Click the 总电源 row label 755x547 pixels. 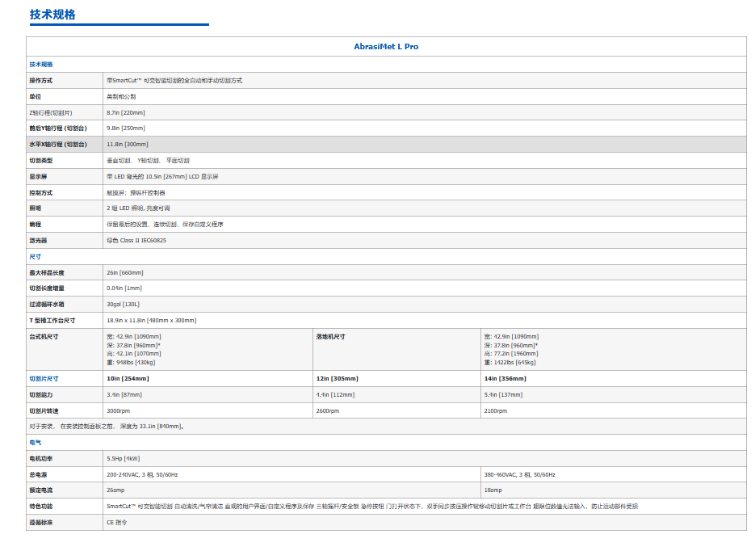tap(38, 475)
